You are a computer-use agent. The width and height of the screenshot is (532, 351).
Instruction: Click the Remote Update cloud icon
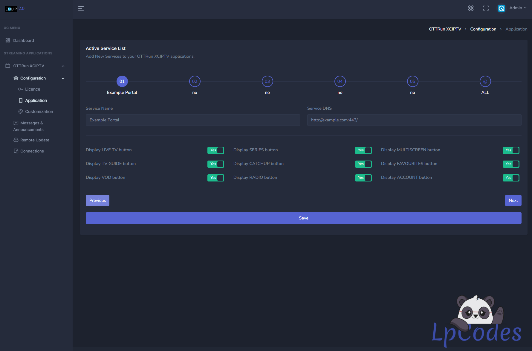pyautogui.click(x=16, y=140)
